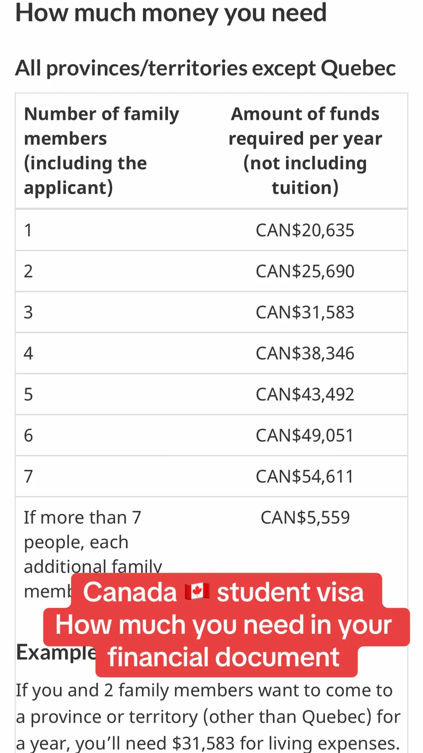423x753 pixels.
Task: Click the Canadian flag emoji in caption
Action: 197,592
